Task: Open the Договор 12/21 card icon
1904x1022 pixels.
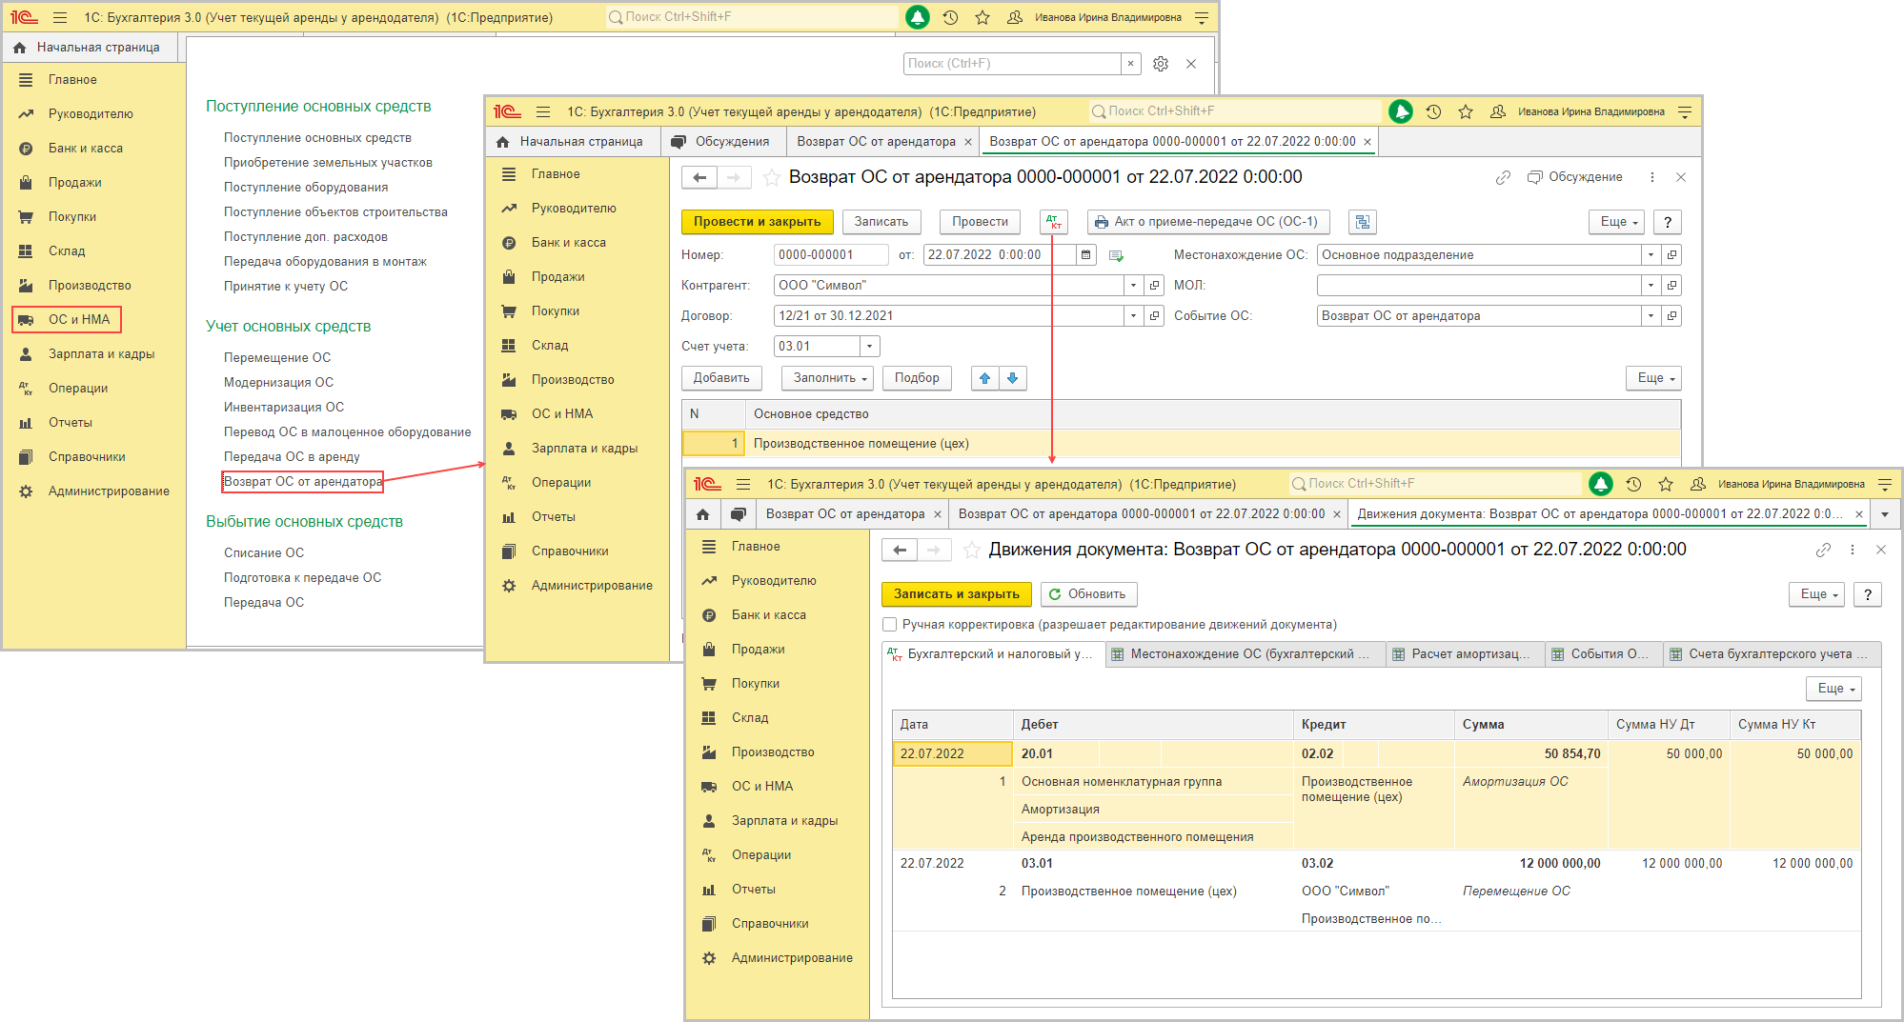Action: pos(1155,316)
